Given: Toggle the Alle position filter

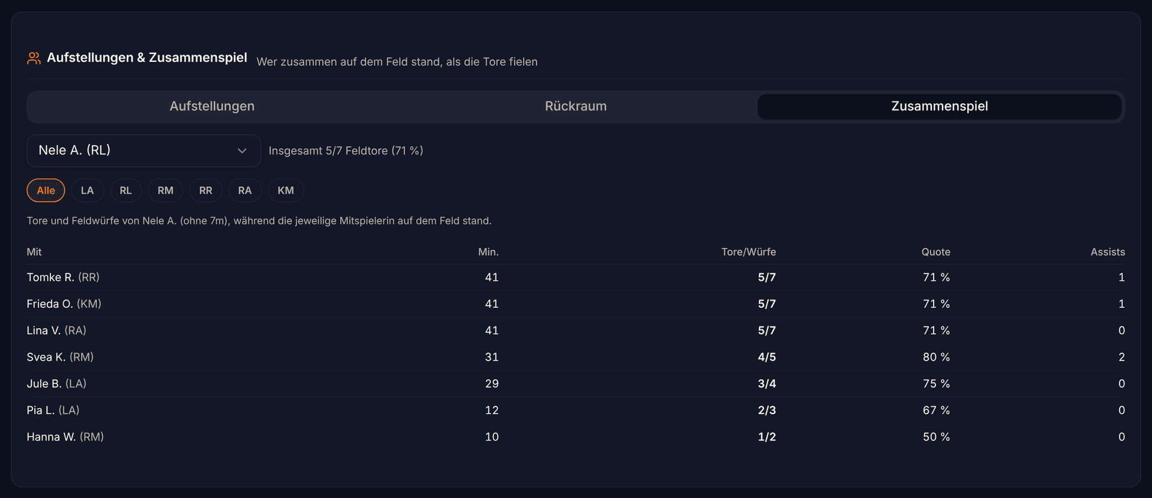Looking at the screenshot, I should [x=46, y=190].
